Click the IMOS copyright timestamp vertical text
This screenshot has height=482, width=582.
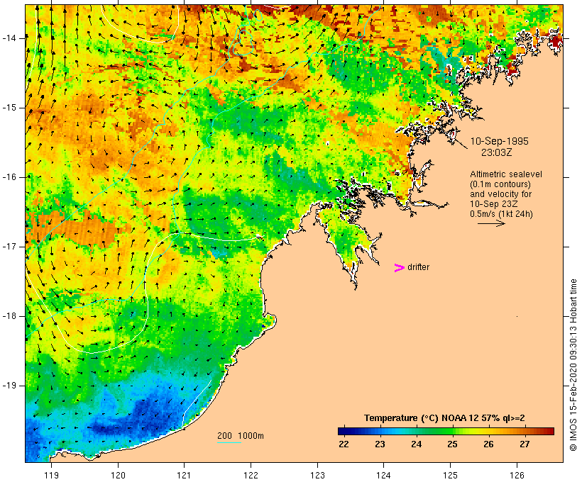(x=573, y=365)
